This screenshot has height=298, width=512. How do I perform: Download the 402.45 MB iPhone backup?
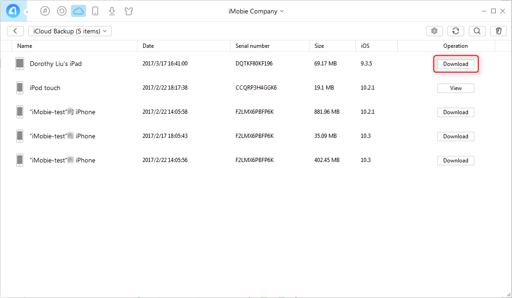point(455,161)
